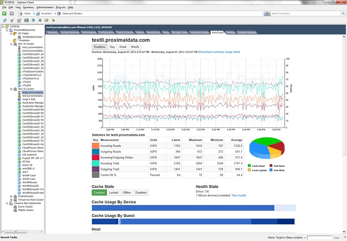Click the gray forward navigation arrow
This screenshot has height=241, width=347.
(x=12, y=13)
